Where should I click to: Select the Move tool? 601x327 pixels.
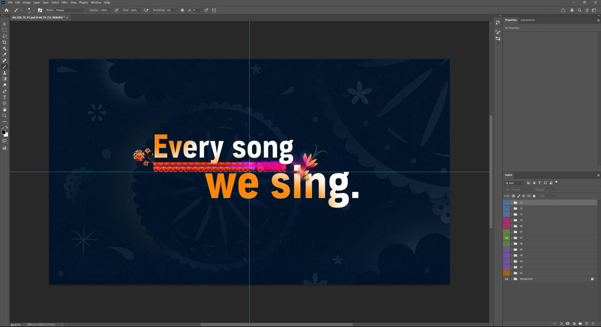pos(5,24)
